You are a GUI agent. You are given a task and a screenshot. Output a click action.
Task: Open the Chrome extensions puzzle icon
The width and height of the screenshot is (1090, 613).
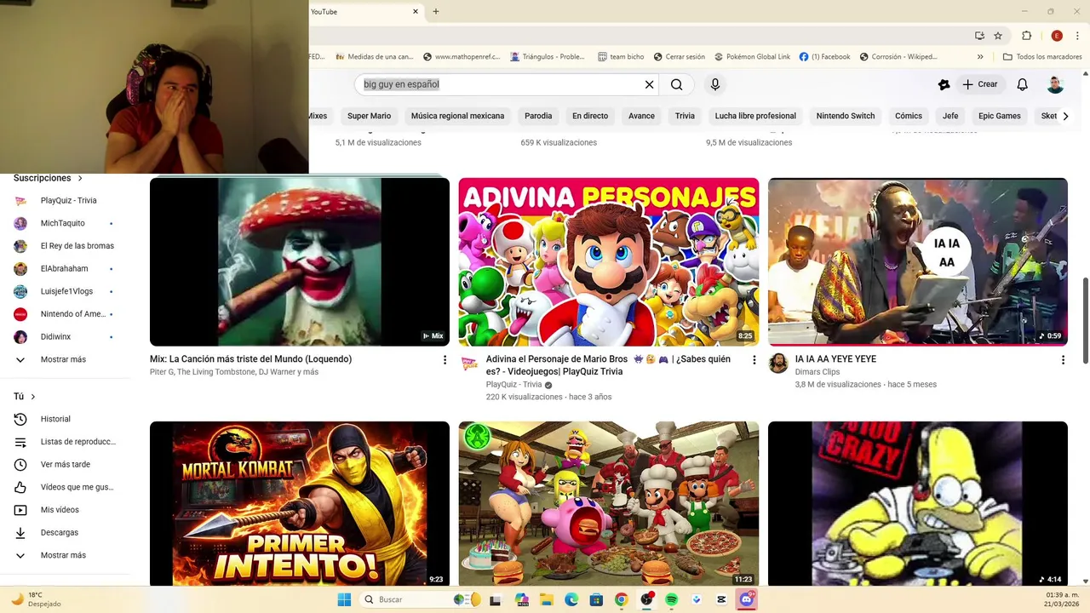click(1026, 36)
